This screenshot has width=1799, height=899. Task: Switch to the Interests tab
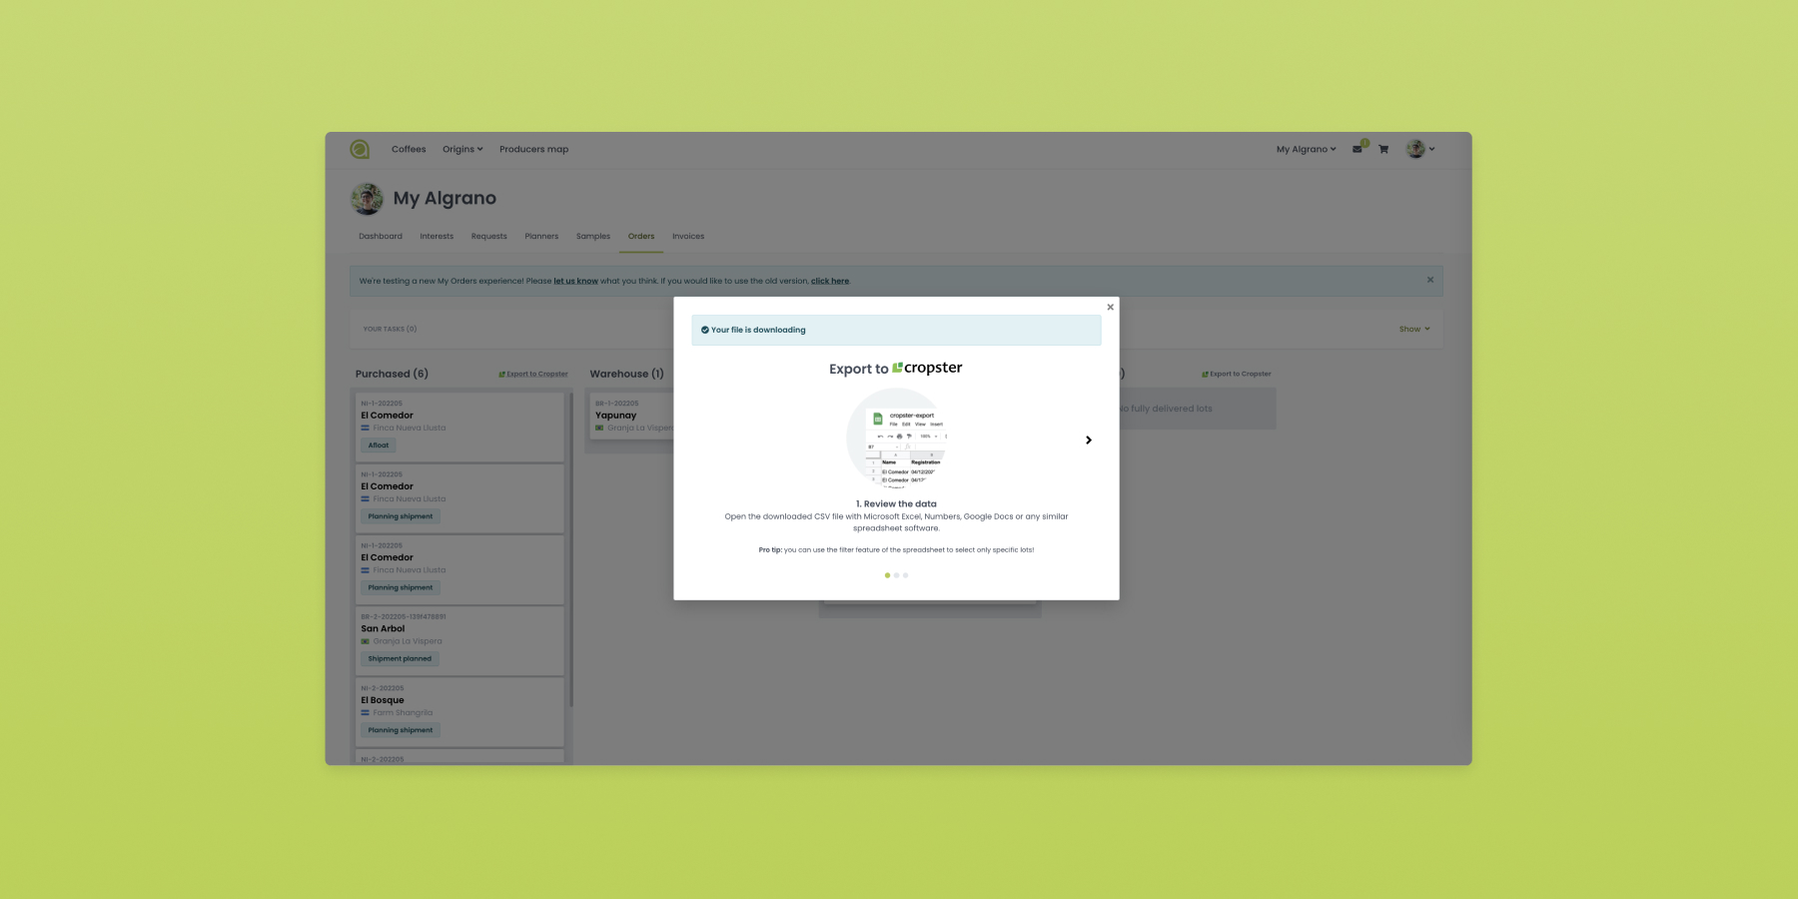coord(437,237)
